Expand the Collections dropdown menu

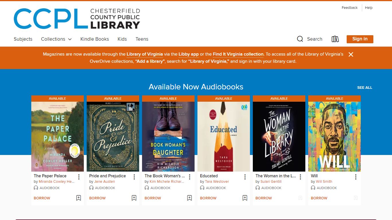coord(56,39)
